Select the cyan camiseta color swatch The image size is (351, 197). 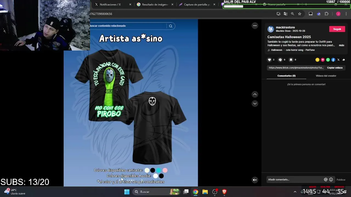(x=159, y=170)
